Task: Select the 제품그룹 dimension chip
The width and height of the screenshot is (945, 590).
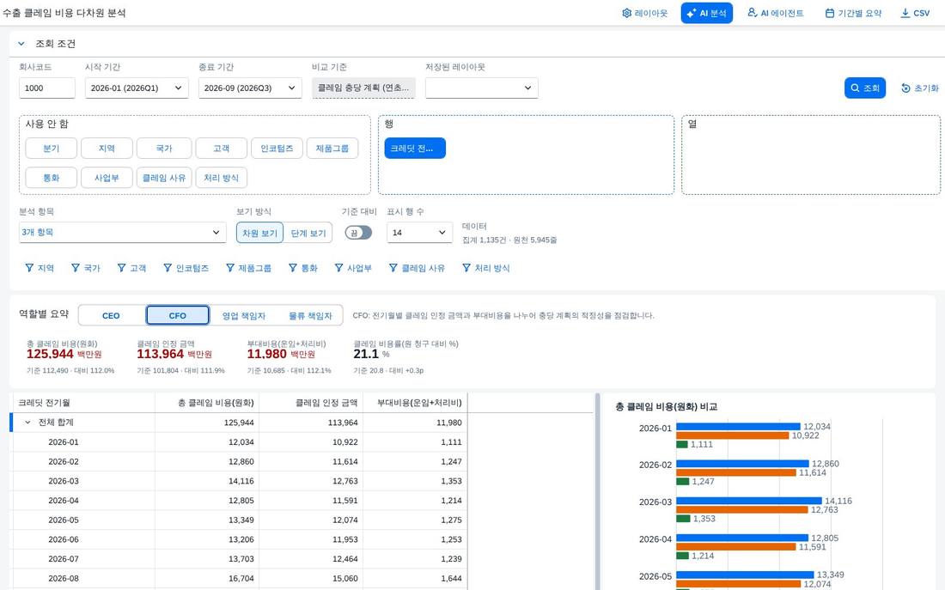Action: 332,149
